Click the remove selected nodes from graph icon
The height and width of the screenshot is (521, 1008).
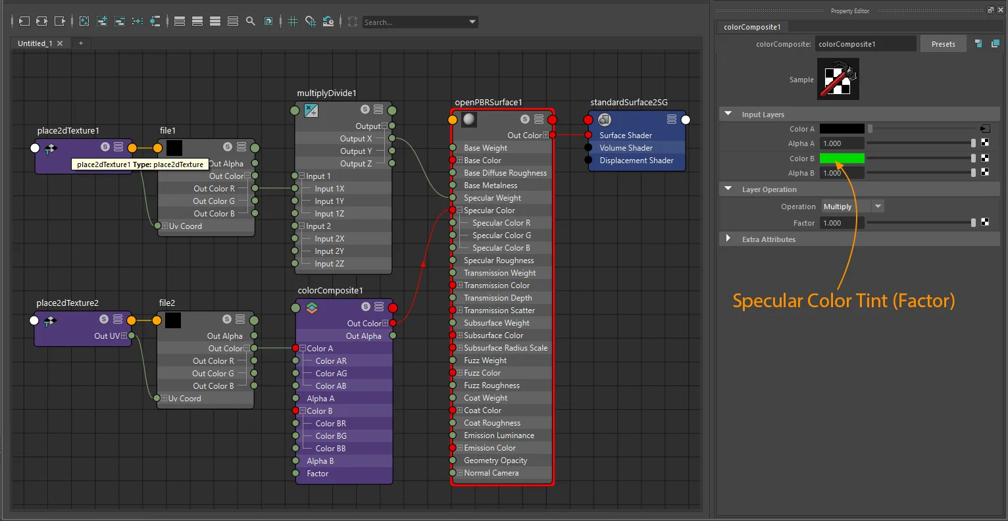tap(120, 22)
